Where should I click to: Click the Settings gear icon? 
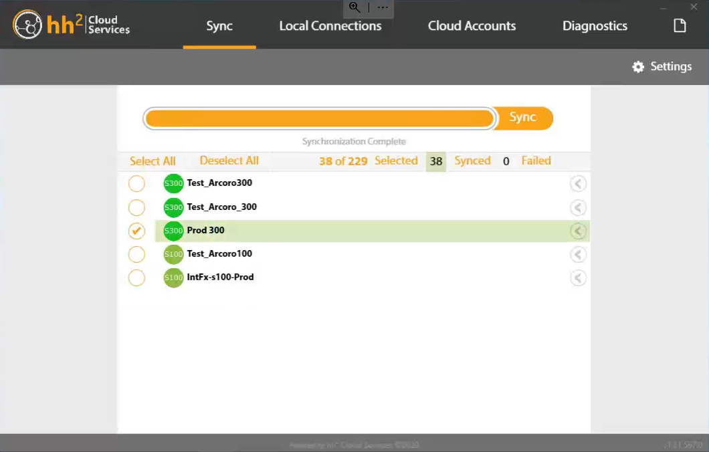pos(638,67)
